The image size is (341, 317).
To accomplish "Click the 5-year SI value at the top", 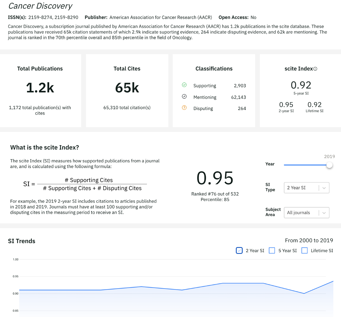I will click(x=301, y=85).
